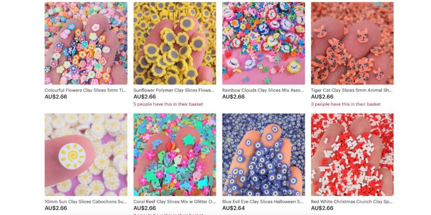Click the Tiger Cat Clay Slices title
The height and width of the screenshot is (215, 431).
[352, 90]
